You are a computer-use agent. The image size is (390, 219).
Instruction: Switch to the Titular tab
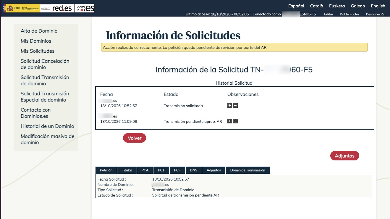127,170
